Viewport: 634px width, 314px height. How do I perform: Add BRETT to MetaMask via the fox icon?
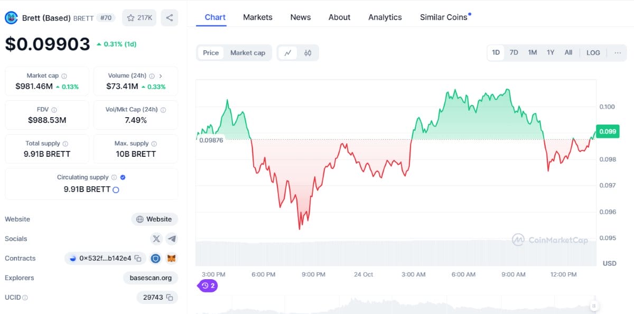point(171,258)
